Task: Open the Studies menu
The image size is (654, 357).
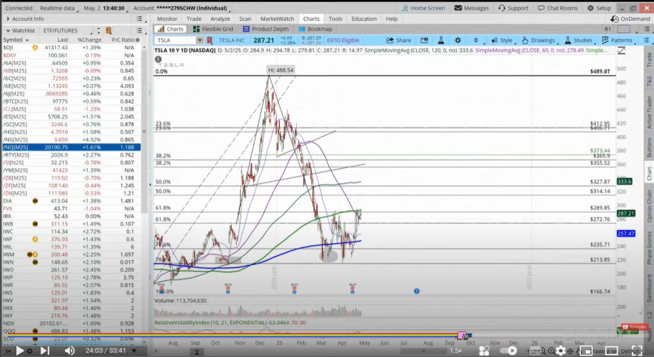Action: click(x=578, y=41)
